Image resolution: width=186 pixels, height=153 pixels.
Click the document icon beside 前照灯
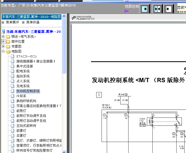[x=13, y=111]
